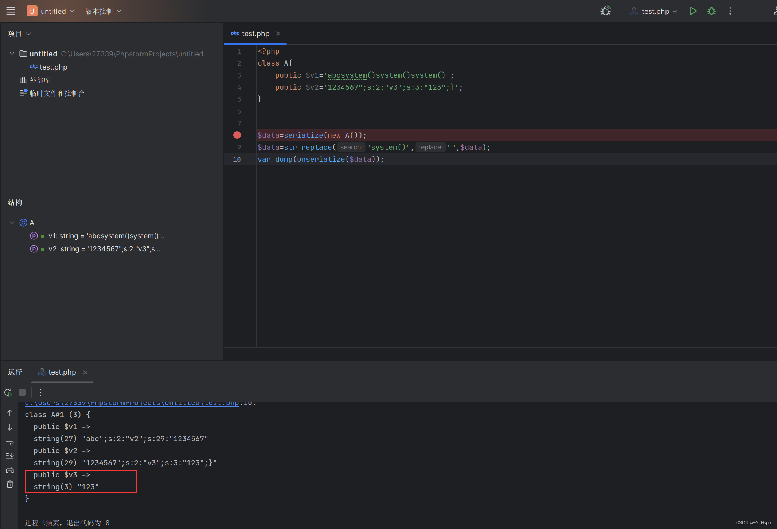Print the console output

(10, 470)
